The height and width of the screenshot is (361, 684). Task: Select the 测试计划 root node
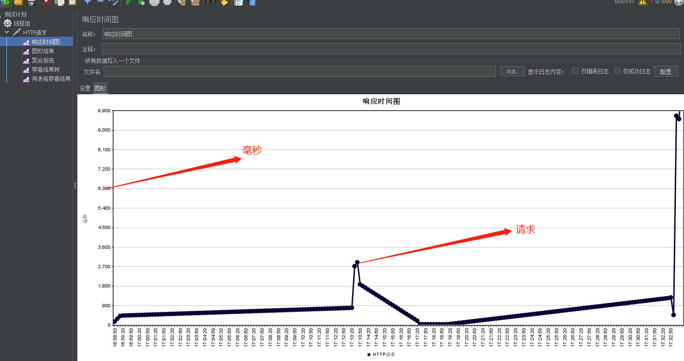[16, 14]
